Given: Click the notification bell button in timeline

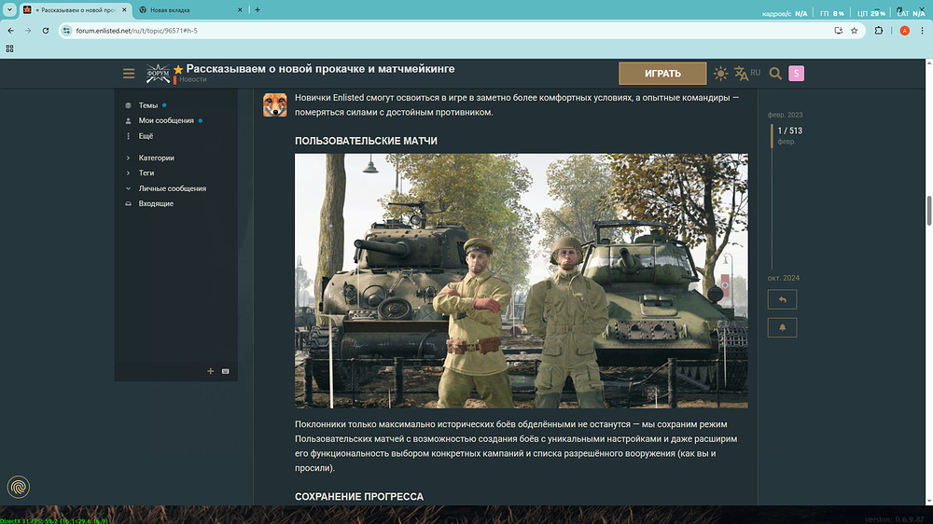Looking at the screenshot, I should coord(782,327).
